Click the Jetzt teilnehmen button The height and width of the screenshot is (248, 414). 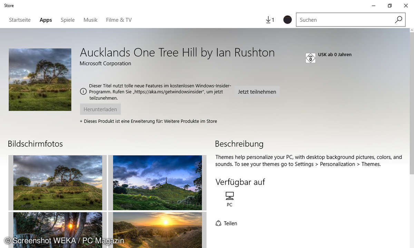(x=257, y=92)
